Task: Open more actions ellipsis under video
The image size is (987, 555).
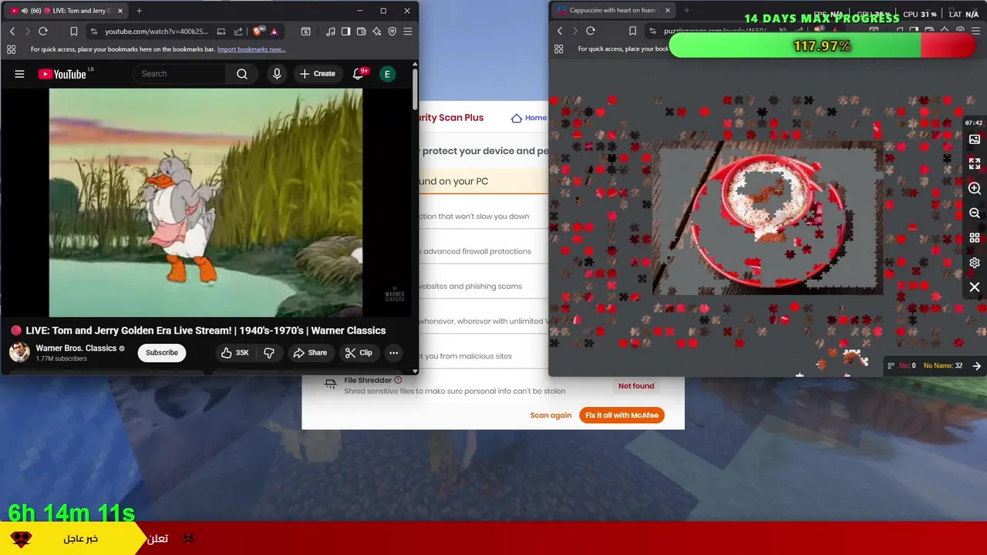Action: click(393, 353)
